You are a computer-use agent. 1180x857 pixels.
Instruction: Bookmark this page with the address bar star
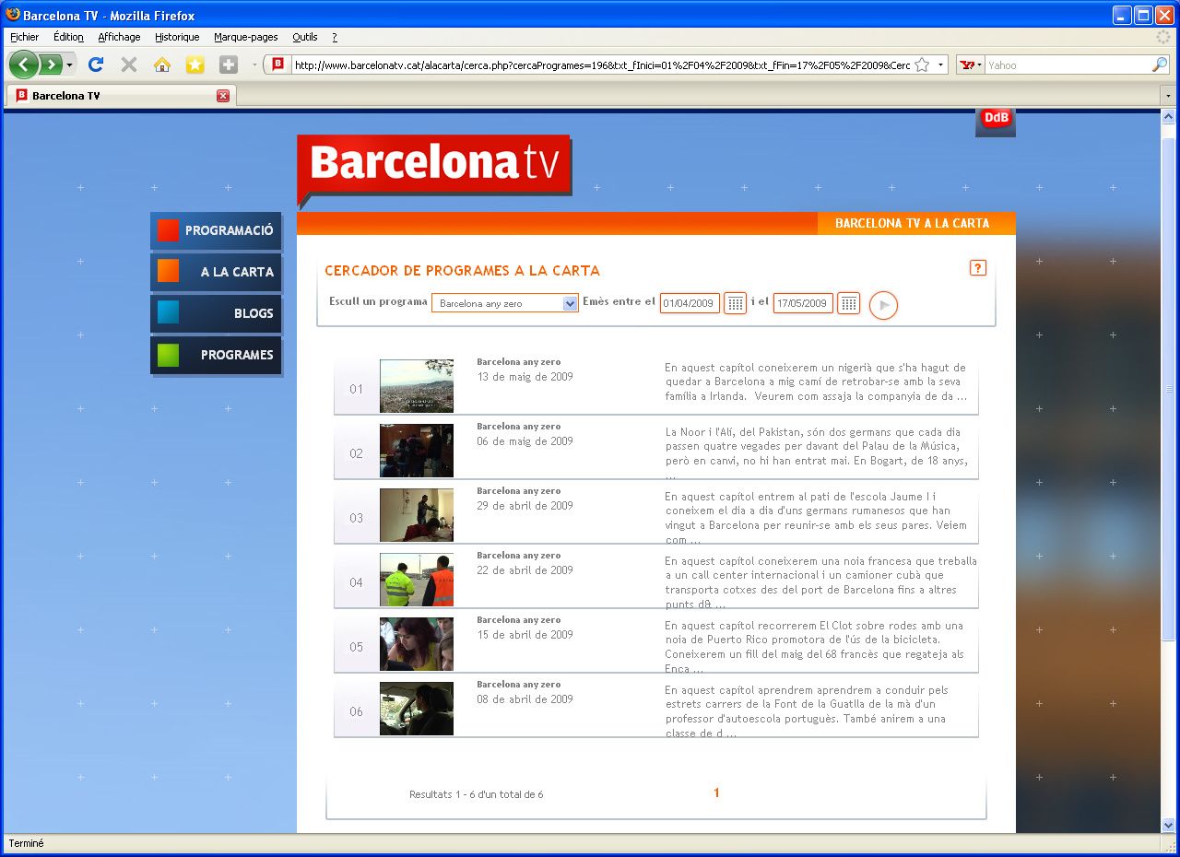922,65
